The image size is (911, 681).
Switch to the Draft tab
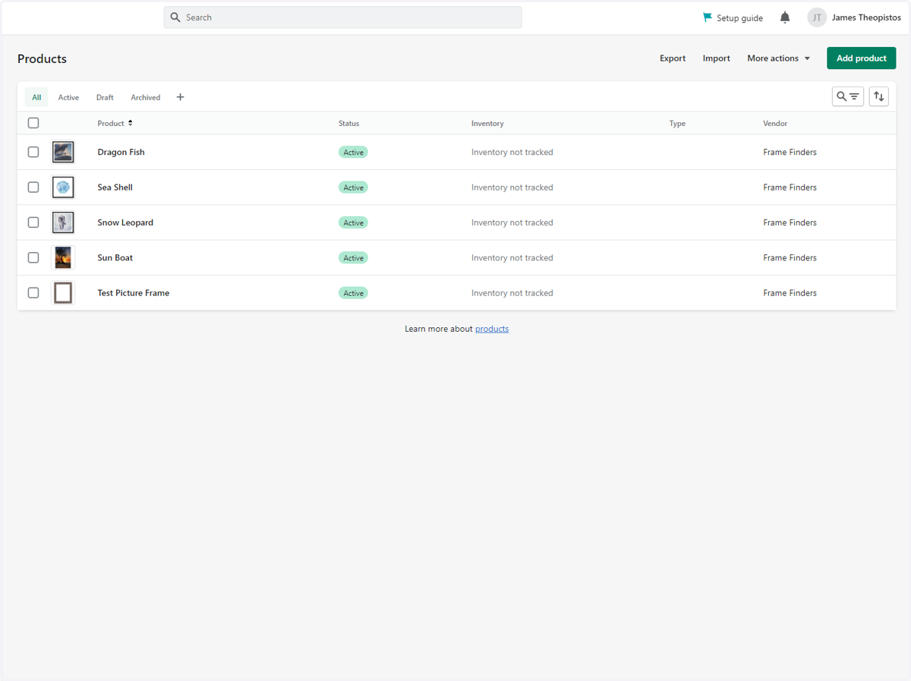pyautogui.click(x=105, y=97)
